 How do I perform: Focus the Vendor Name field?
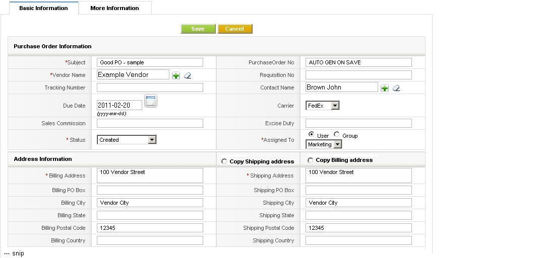133,75
